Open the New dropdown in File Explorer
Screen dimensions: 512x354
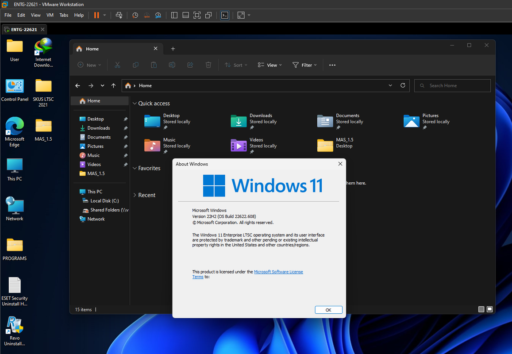(x=89, y=65)
